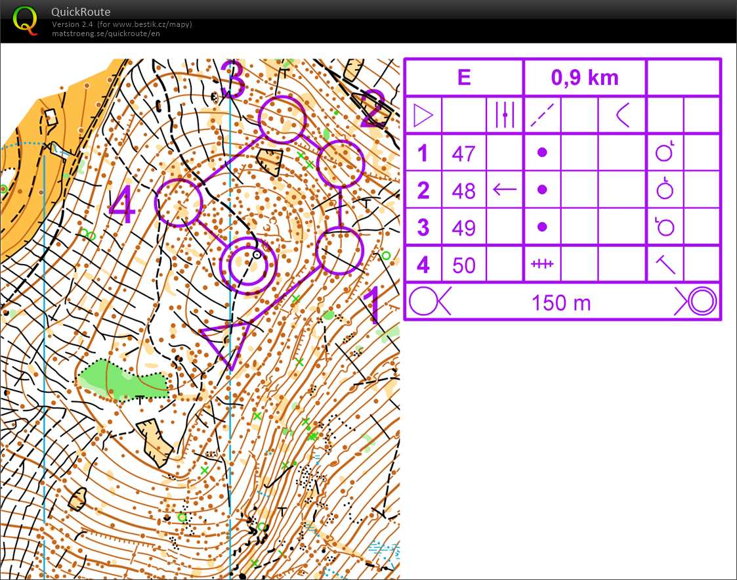Click the double-circle finish marker on the map
Viewport: 737px width, 580px height.
click(x=248, y=265)
